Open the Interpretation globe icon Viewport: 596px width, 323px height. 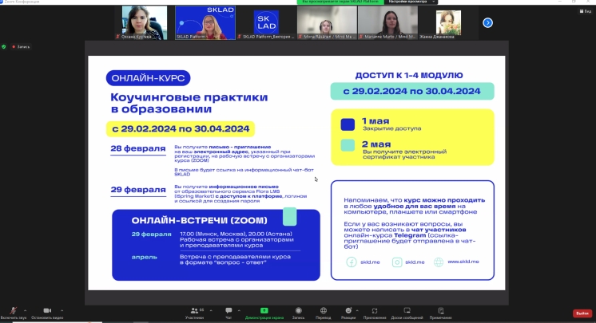pyautogui.click(x=323, y=310)
